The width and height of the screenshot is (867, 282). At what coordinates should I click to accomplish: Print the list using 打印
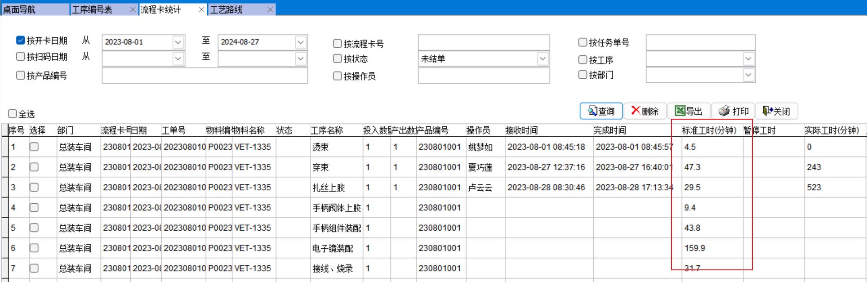[x=733, y=111]
